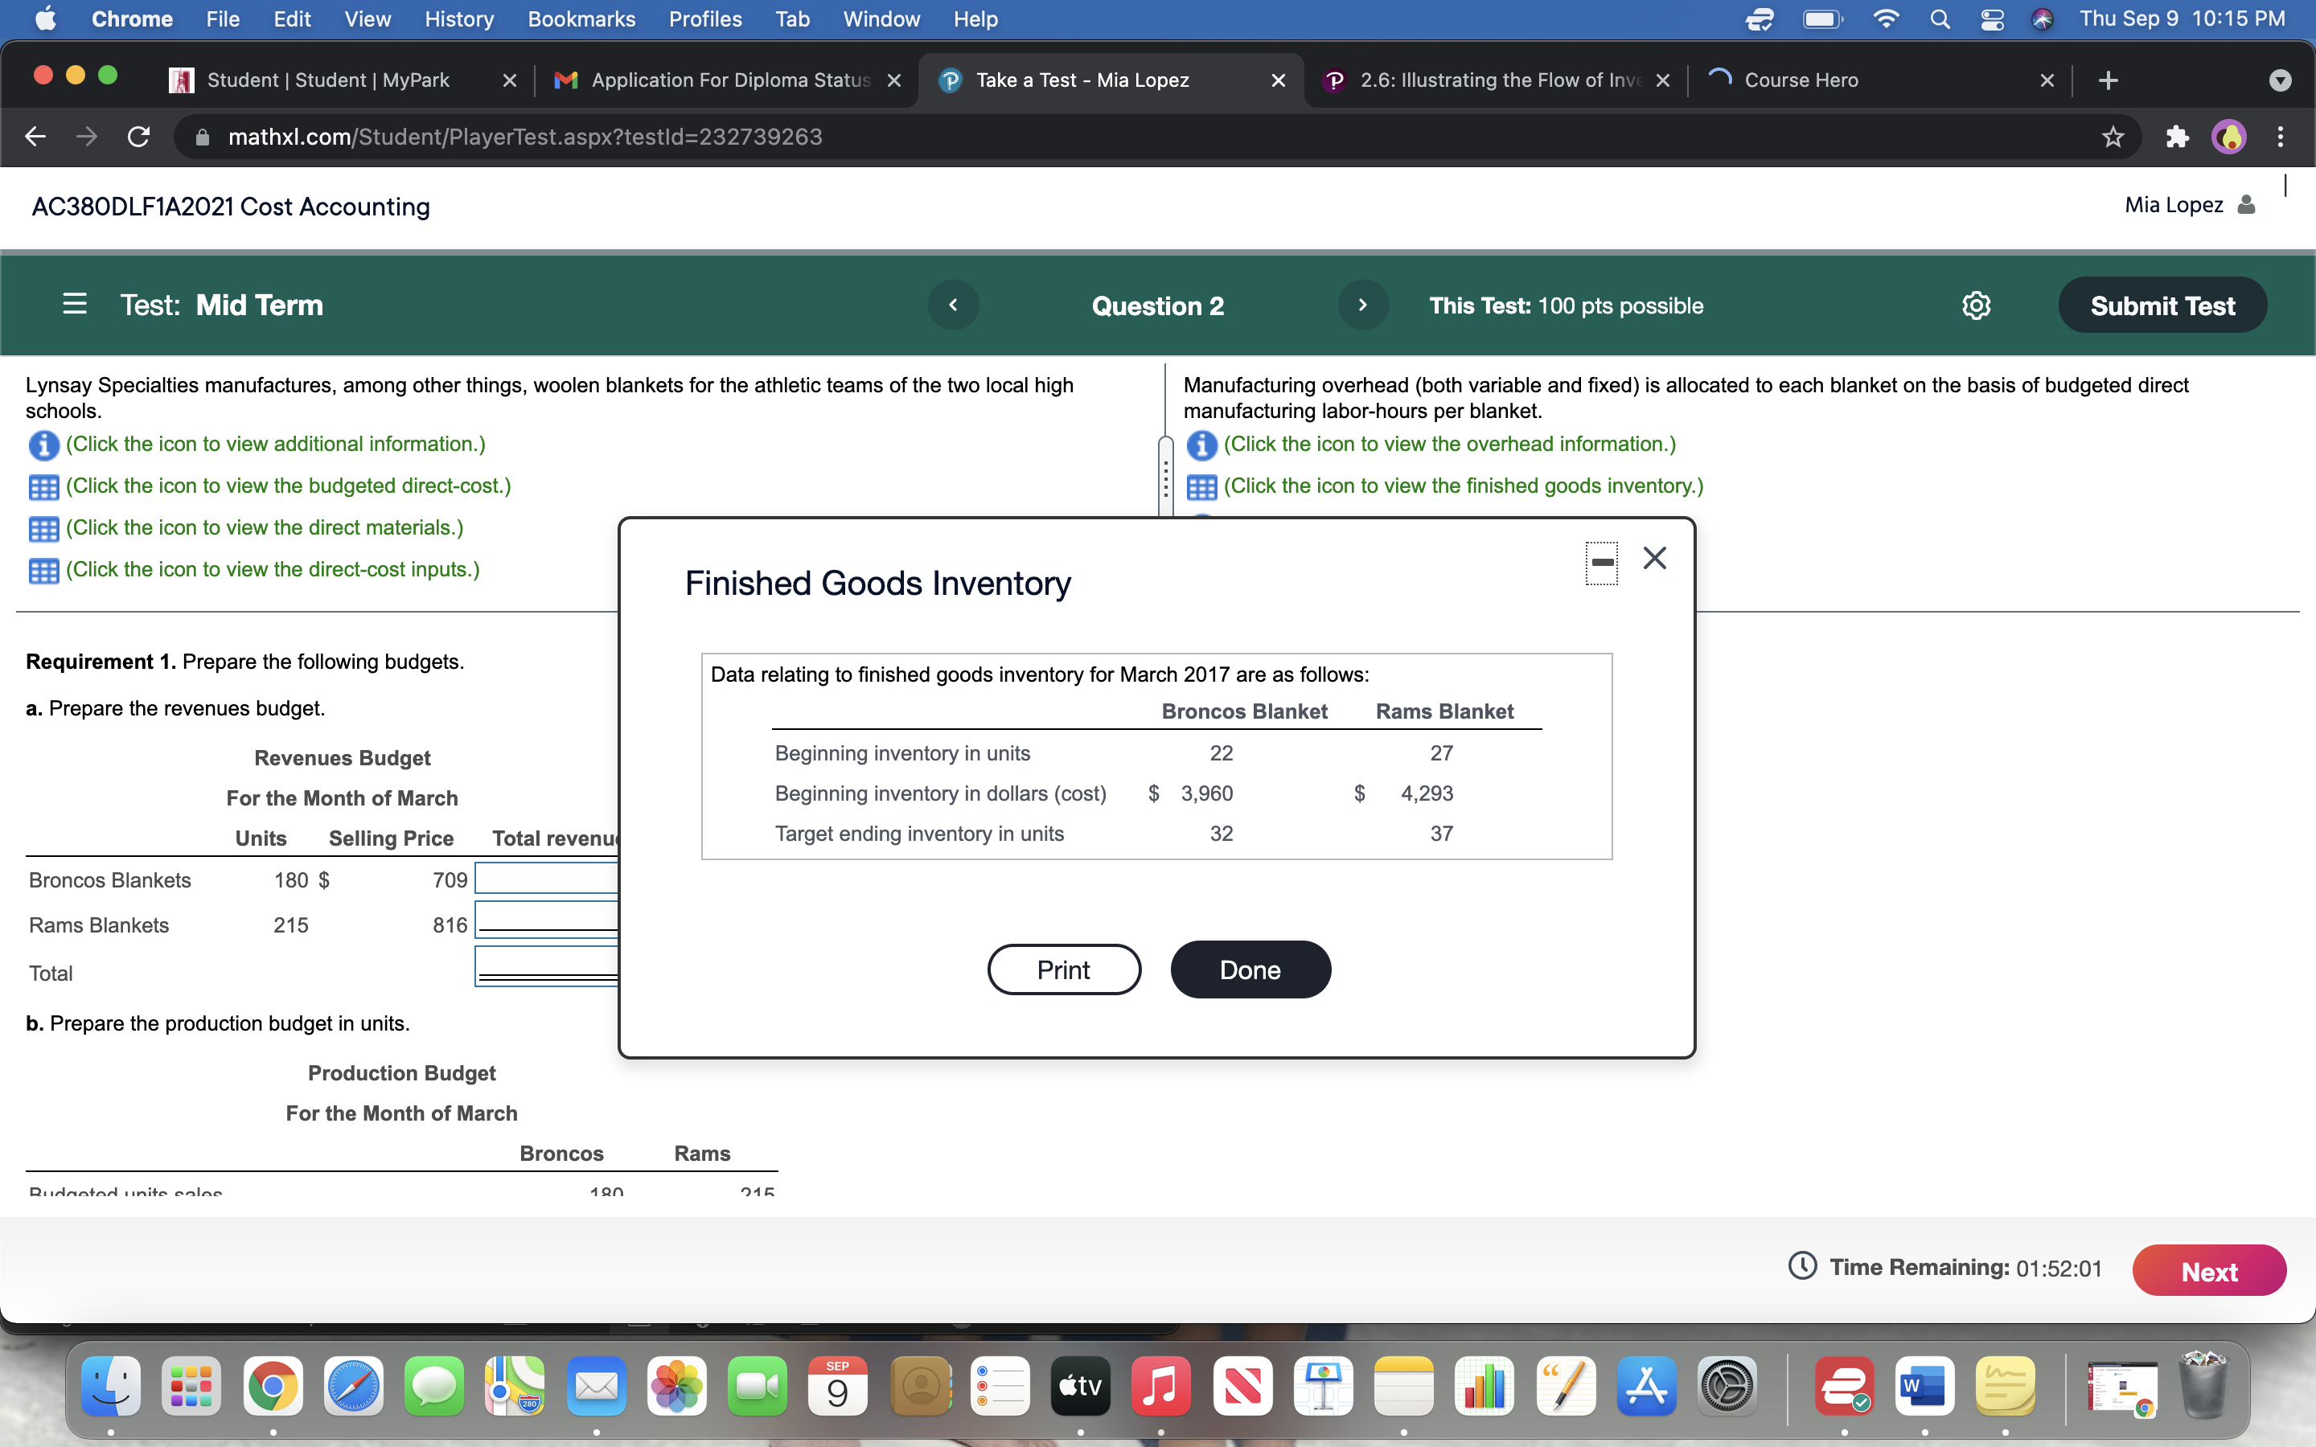
Task: Open overhead information info icon
Action: click(x=1202, y=445)
